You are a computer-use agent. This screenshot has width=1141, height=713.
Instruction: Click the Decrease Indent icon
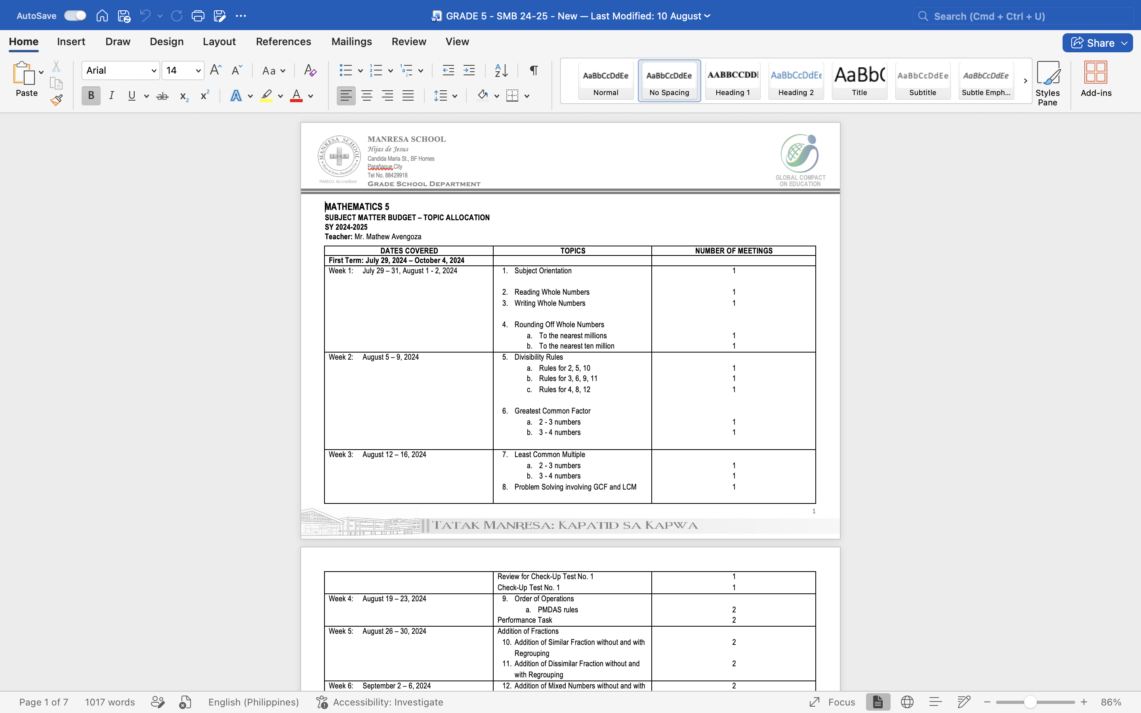point(448,70)
